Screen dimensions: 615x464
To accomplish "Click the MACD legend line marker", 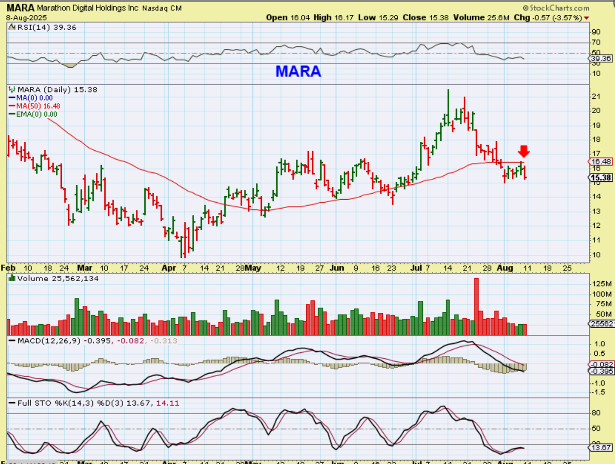I will coord(12,341).
